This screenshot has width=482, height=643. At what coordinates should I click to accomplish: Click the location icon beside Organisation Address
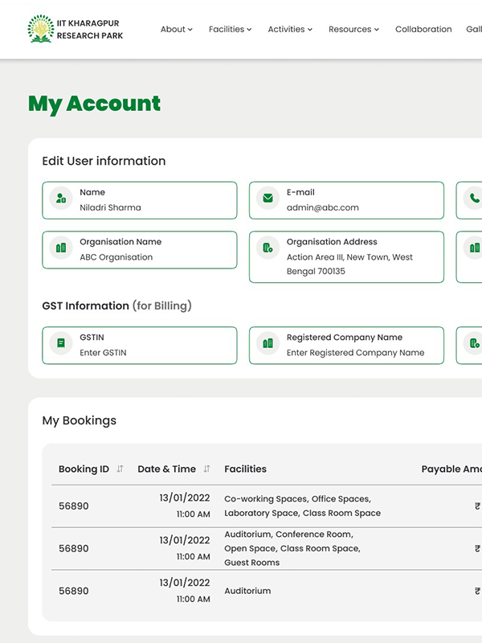pyautogui.click(x=268, y=248)
